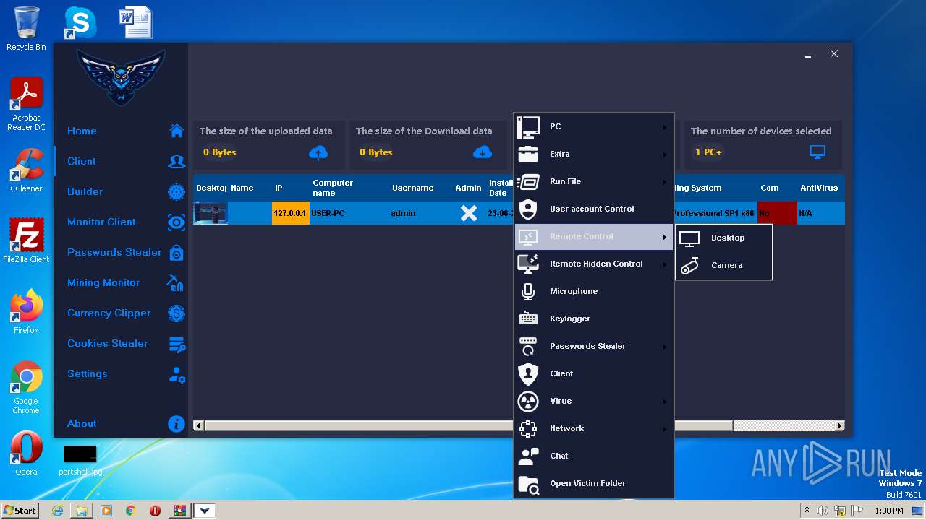The width and height of the screenshot is (926, 520).
Task: Click the Windows Start button
Action: pos(20,511)
